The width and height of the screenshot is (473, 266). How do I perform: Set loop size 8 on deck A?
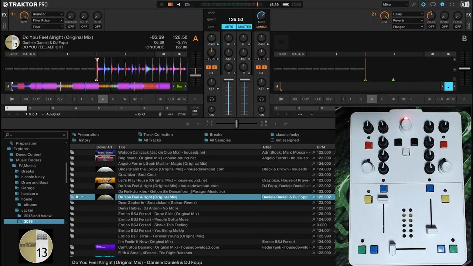tap(113, 99)
